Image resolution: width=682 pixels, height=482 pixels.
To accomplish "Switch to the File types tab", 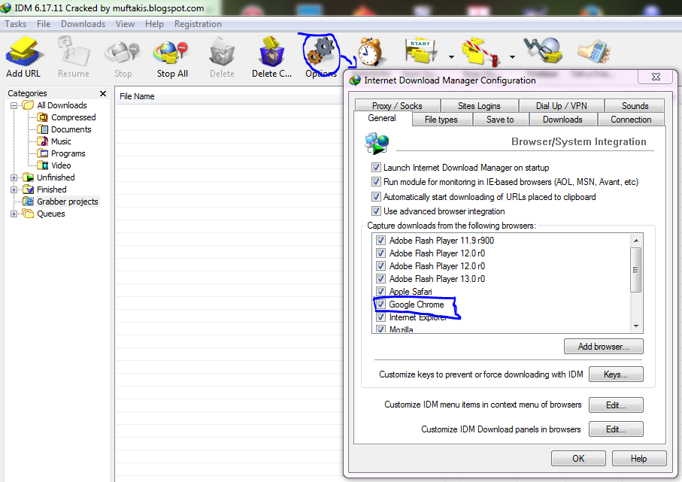I will coord(441,120).
